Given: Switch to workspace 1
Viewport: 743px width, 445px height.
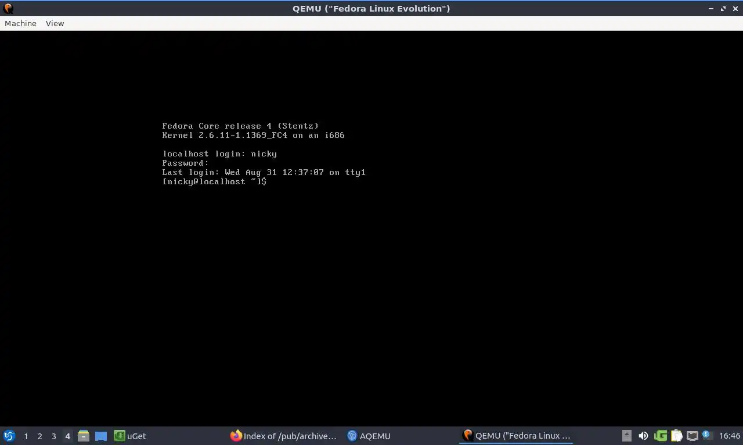Looking at the screenshot, I should 26,436.
